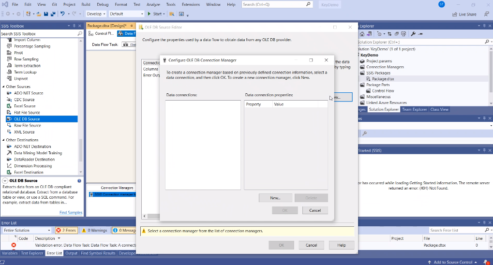Image resolution: width=493 pixels, height=265 pixels.
Task: Select Excel Source toolbox item
Action: [25, 106]
